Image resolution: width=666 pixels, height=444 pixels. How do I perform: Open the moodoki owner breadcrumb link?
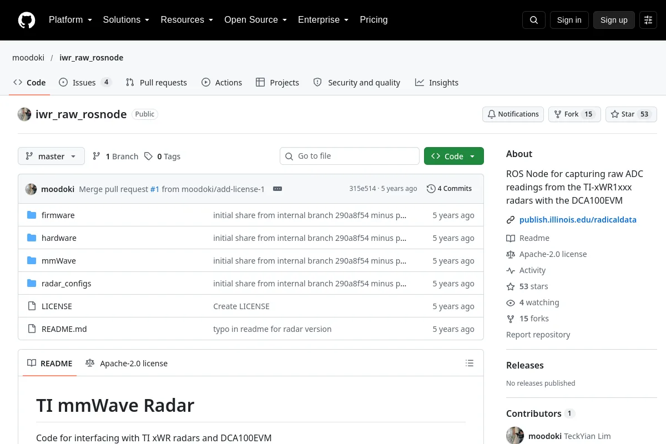pyautogui.click(x=28, y=58)
